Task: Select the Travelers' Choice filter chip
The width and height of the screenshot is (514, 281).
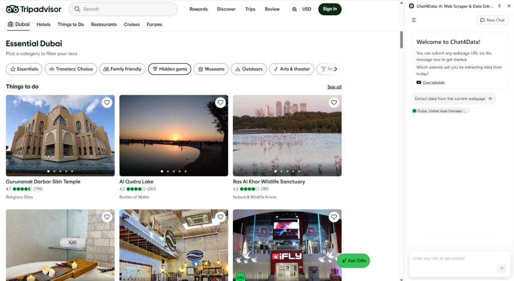Action: coord(71,69)
